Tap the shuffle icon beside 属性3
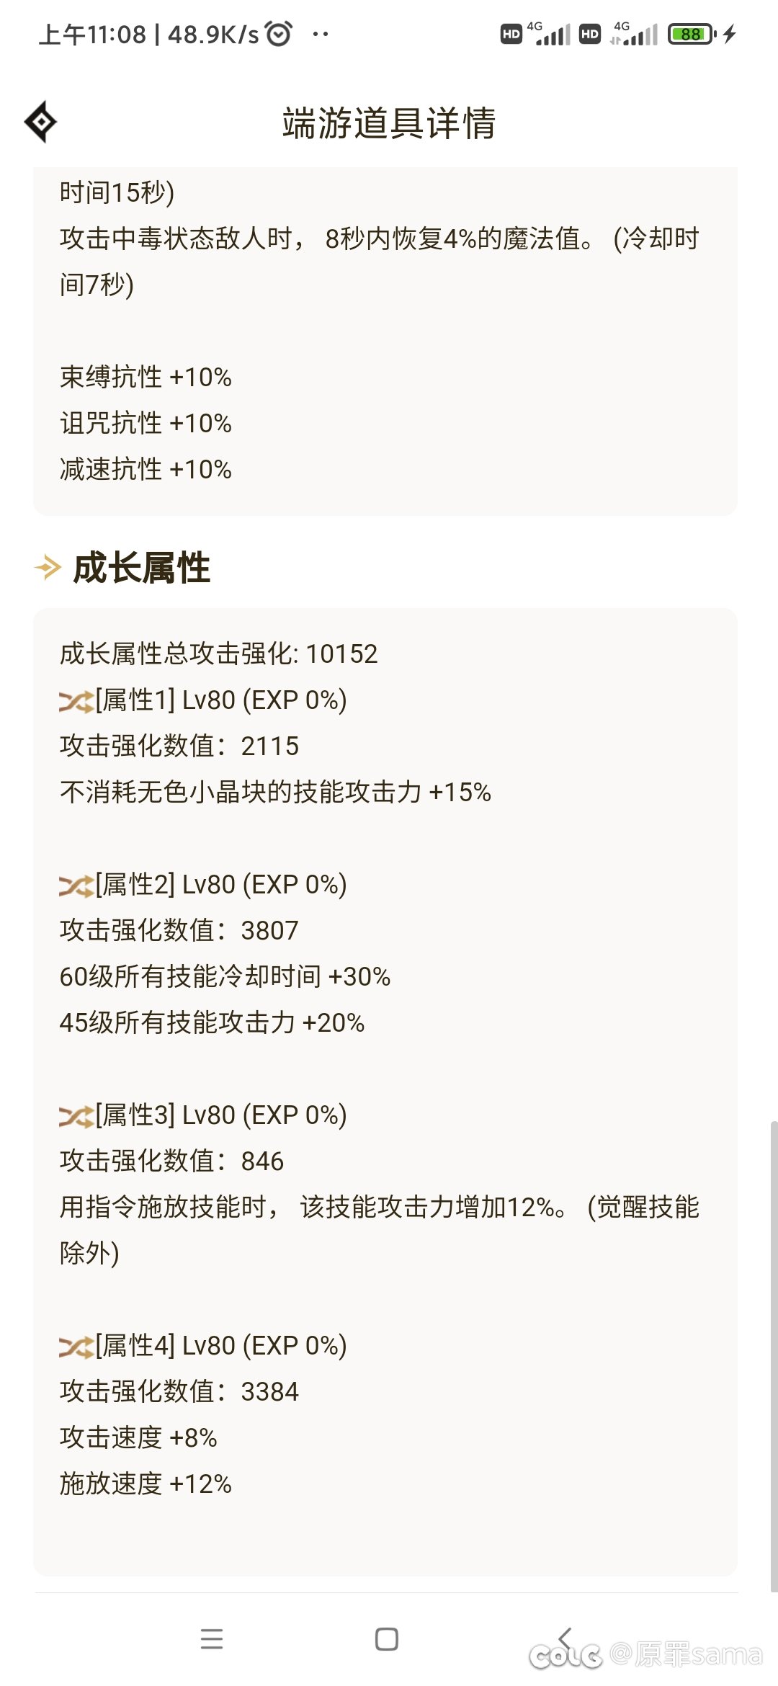778x1686 pixels. 76,1116
